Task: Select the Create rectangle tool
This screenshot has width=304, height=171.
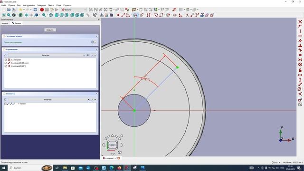Action: tap(161, 15)
